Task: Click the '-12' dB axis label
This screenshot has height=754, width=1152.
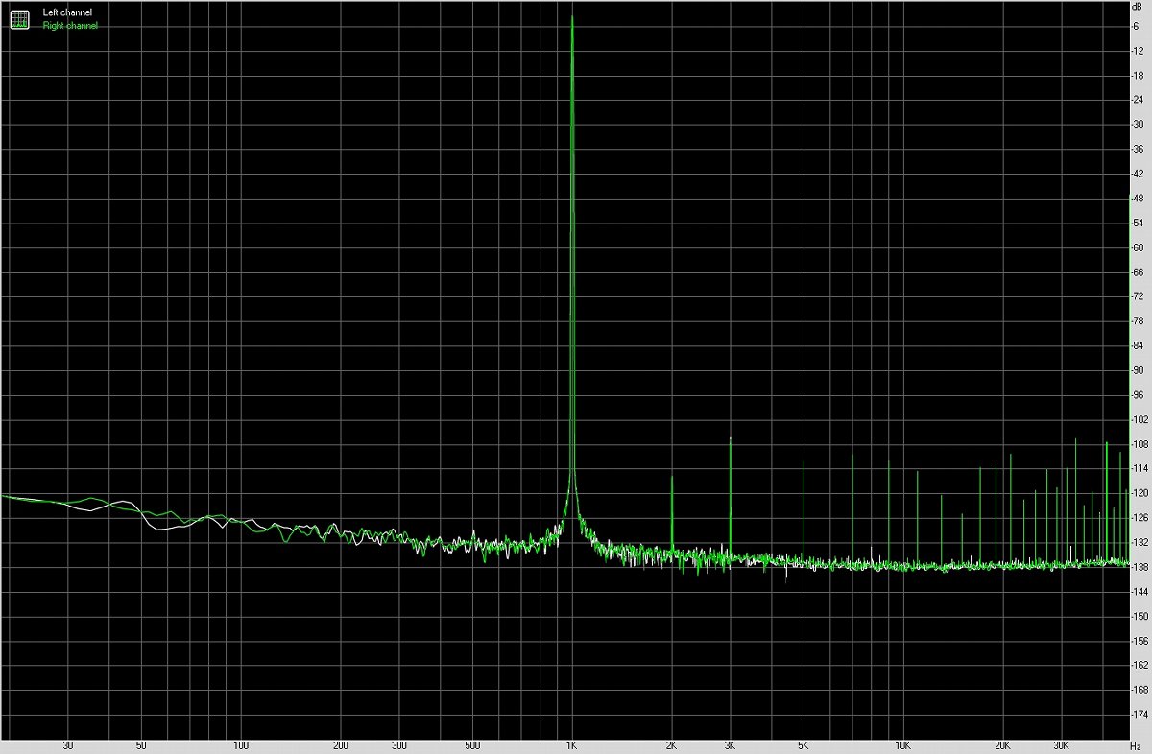Action: point(1138,51)
